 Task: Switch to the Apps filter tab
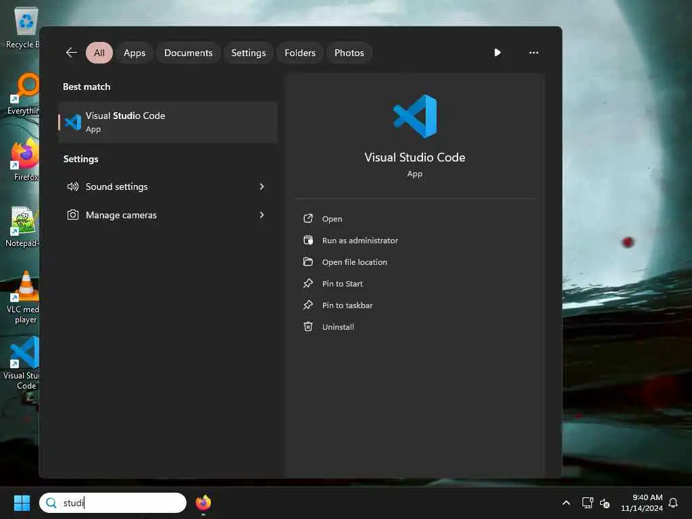pos(134,53)
